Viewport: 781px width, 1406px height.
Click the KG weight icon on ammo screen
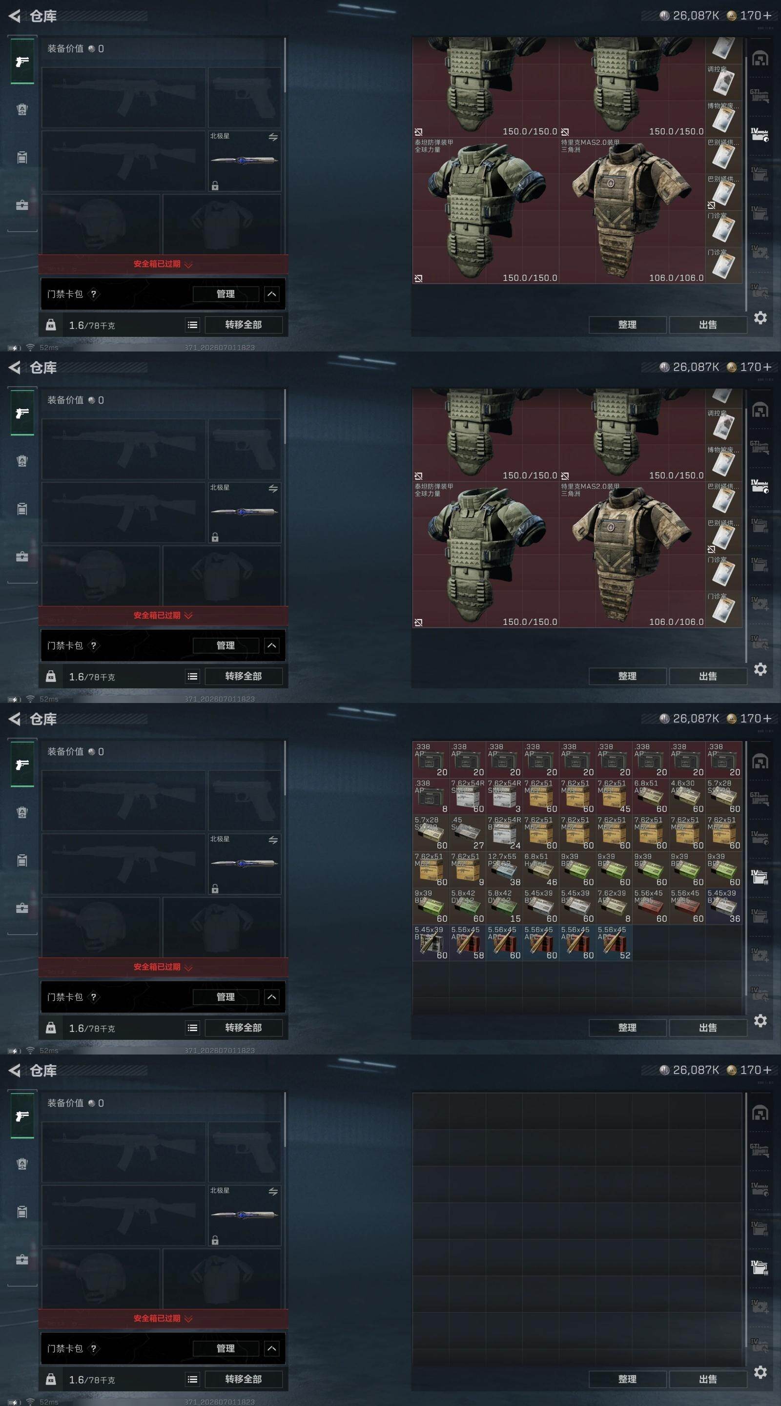pyautogui.click(x=51, y=1028)
